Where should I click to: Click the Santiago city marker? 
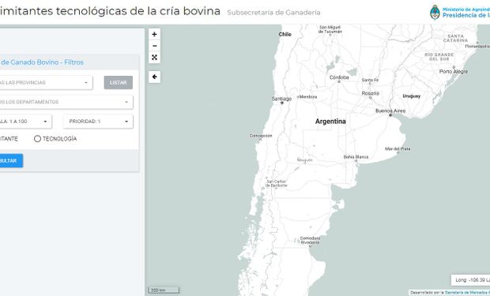click(x=282, y=103)
